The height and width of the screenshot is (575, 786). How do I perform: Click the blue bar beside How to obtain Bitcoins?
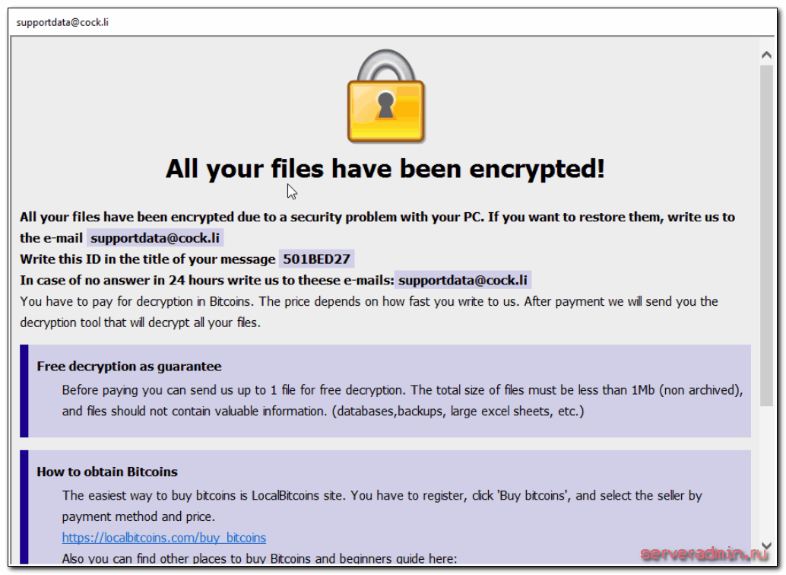[24, 506]
